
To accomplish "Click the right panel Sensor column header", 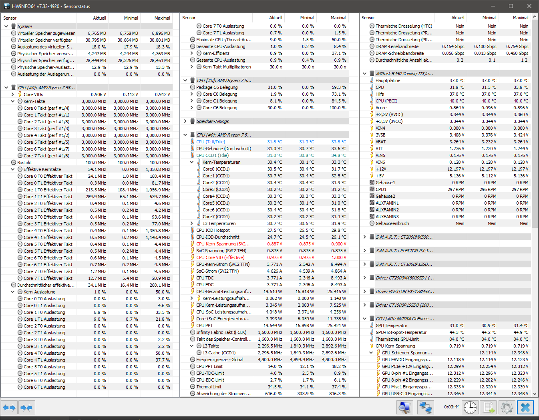I will tap(397, 18).
